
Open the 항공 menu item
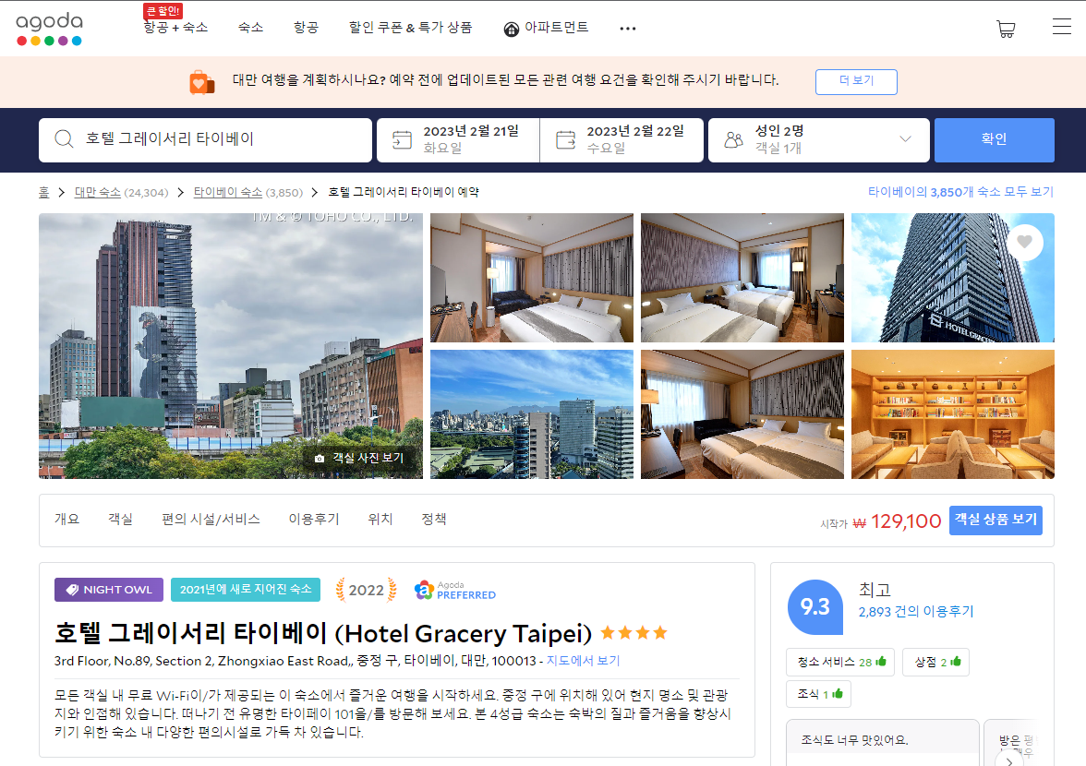(306, 27)
